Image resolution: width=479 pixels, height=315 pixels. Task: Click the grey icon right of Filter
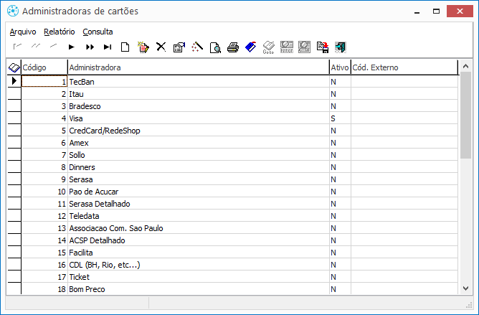(304, 47)
